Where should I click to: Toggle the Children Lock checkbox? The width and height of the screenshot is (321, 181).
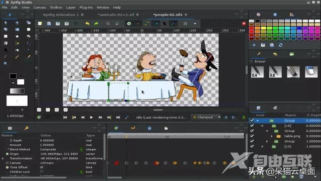42,172
